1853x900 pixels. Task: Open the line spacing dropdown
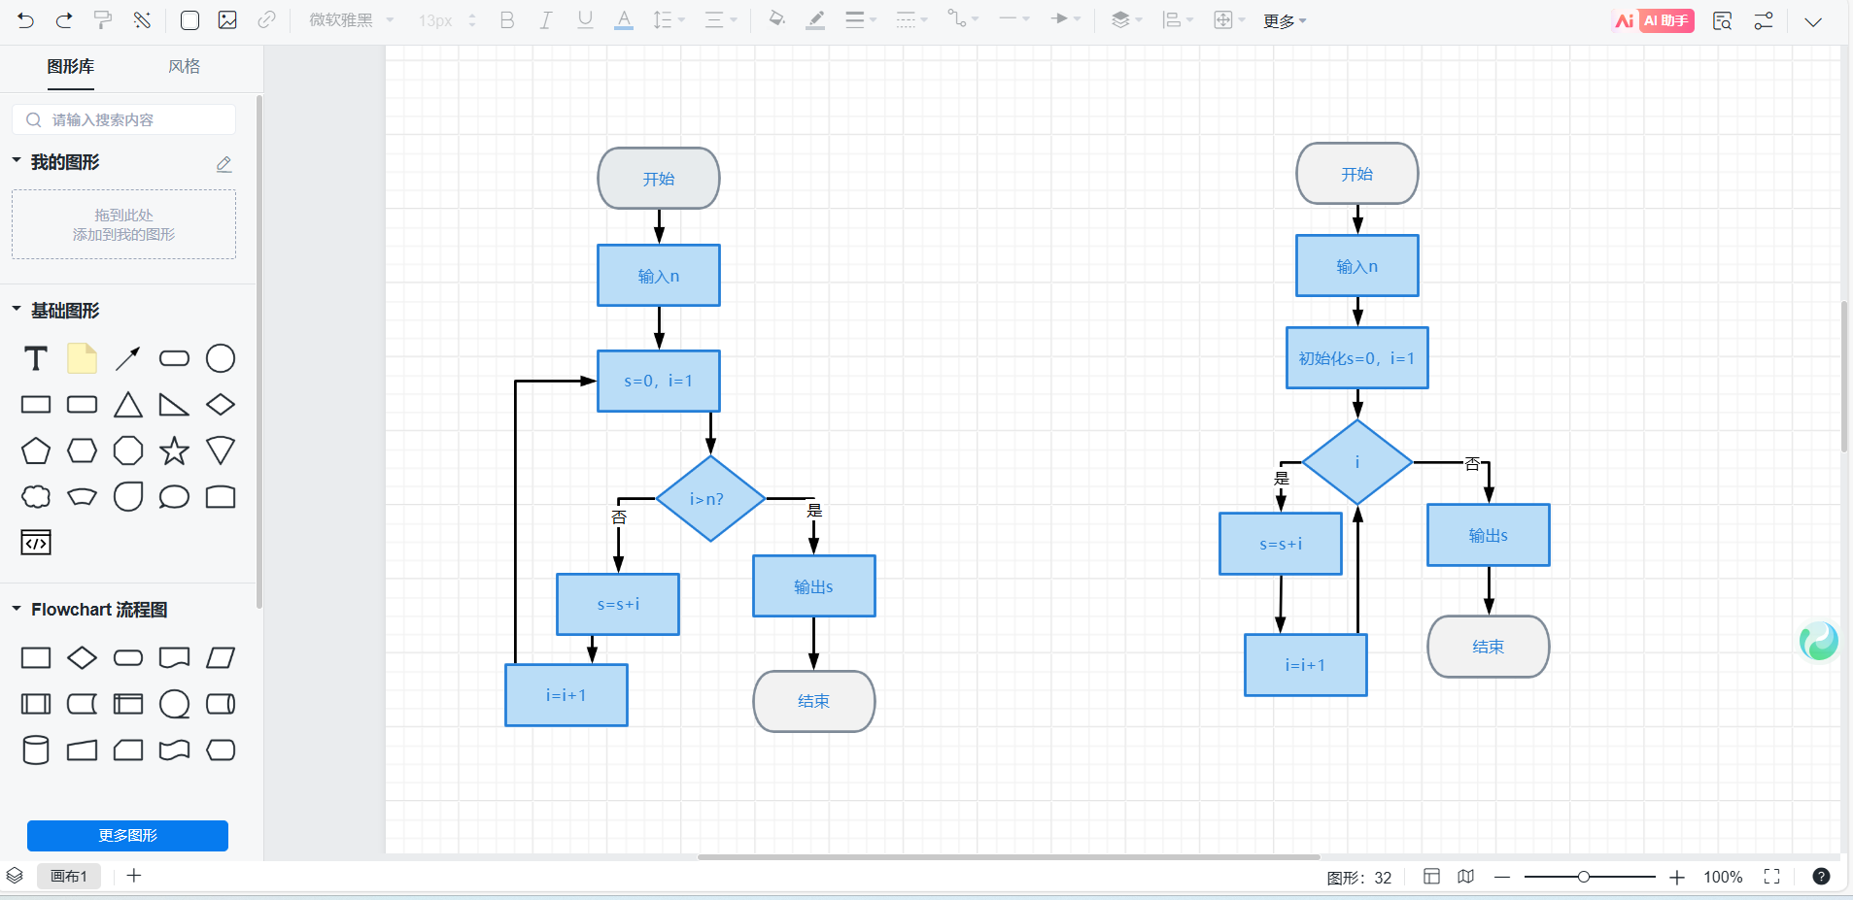pyautogui.click(x=669, y=20)
